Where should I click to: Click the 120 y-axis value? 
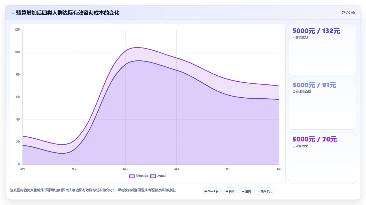pos(17,30)
